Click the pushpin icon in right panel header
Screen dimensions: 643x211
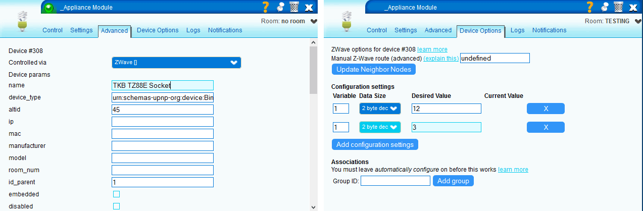pos(604,7)
